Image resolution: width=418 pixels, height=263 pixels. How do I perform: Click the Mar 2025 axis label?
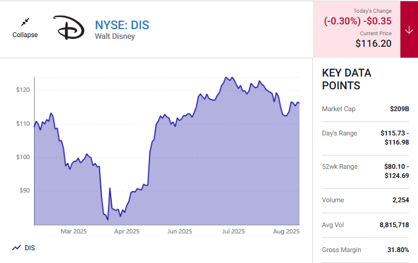click(74, 231)
